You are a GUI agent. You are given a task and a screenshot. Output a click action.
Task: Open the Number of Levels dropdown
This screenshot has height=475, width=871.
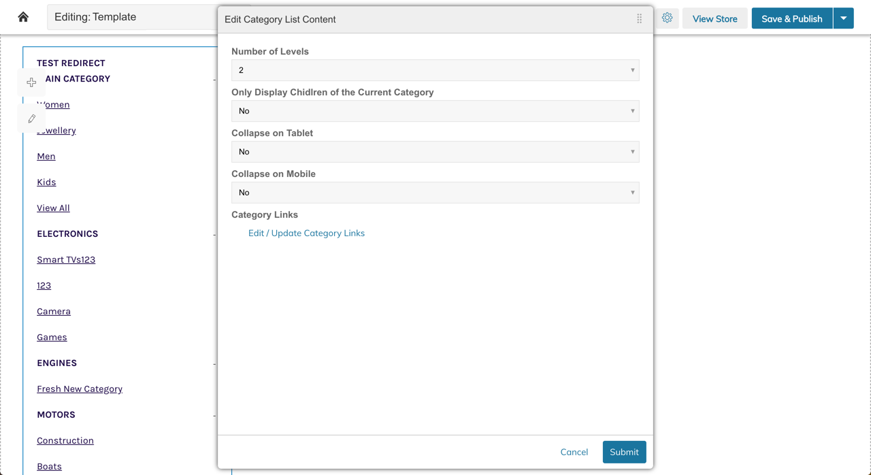coord(435,70)
